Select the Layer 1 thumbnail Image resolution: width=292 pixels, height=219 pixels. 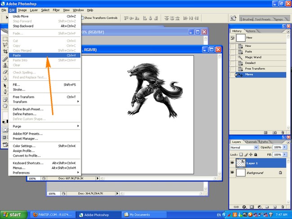241,163
